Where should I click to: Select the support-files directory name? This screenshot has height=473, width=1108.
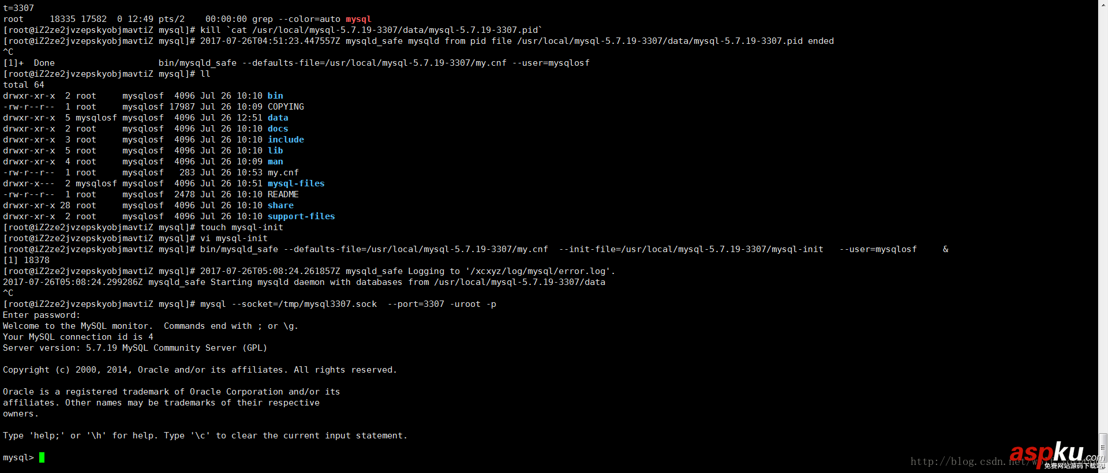point(301,216)
